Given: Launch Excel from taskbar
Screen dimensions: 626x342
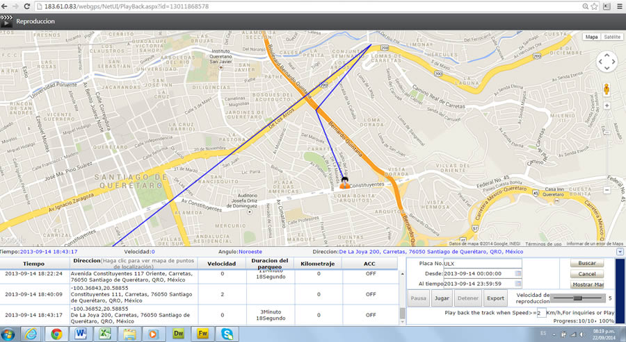Looking at the screenshot, I should 104,334.
